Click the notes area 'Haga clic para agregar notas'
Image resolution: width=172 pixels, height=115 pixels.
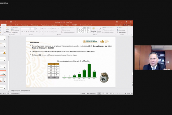(21, 91)
